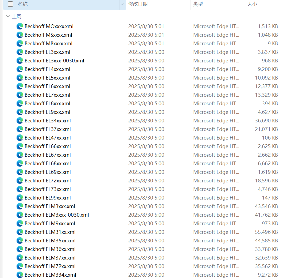Screen dimensions: 283x278
Task: Click the 18,596 KB size value
Action: click(266, 181)
